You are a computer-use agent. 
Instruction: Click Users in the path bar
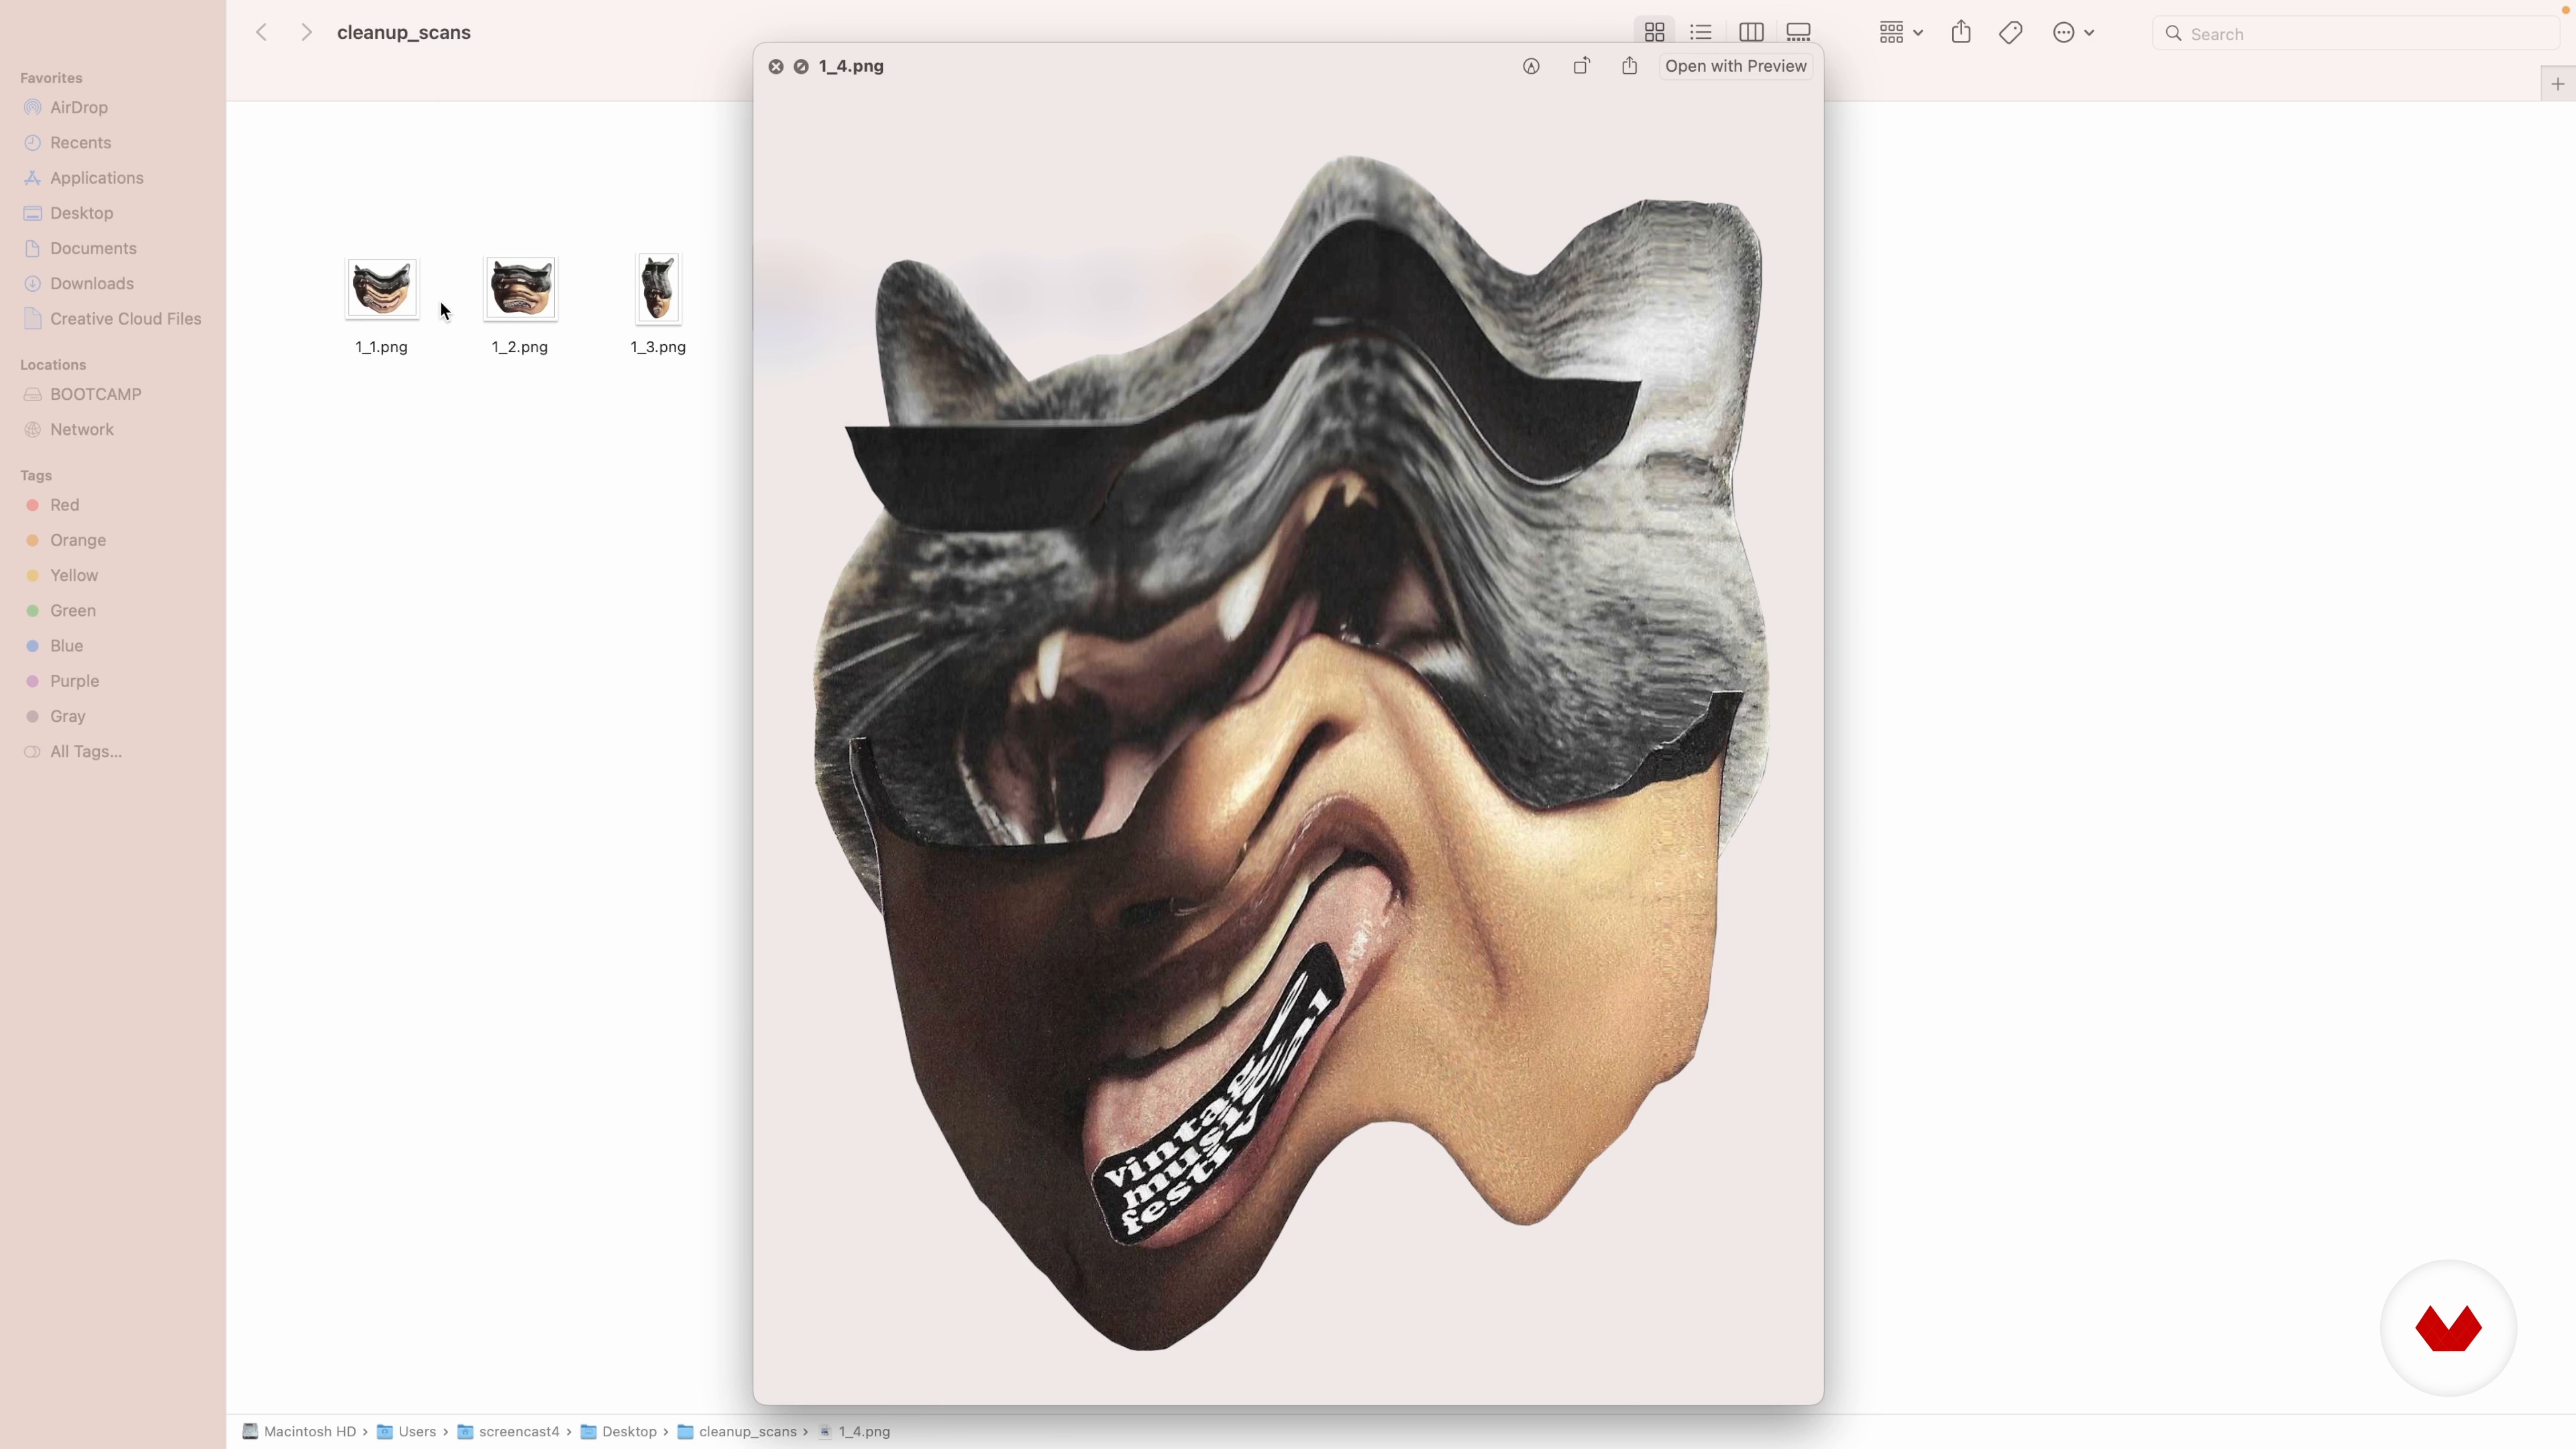[407, 1431]
